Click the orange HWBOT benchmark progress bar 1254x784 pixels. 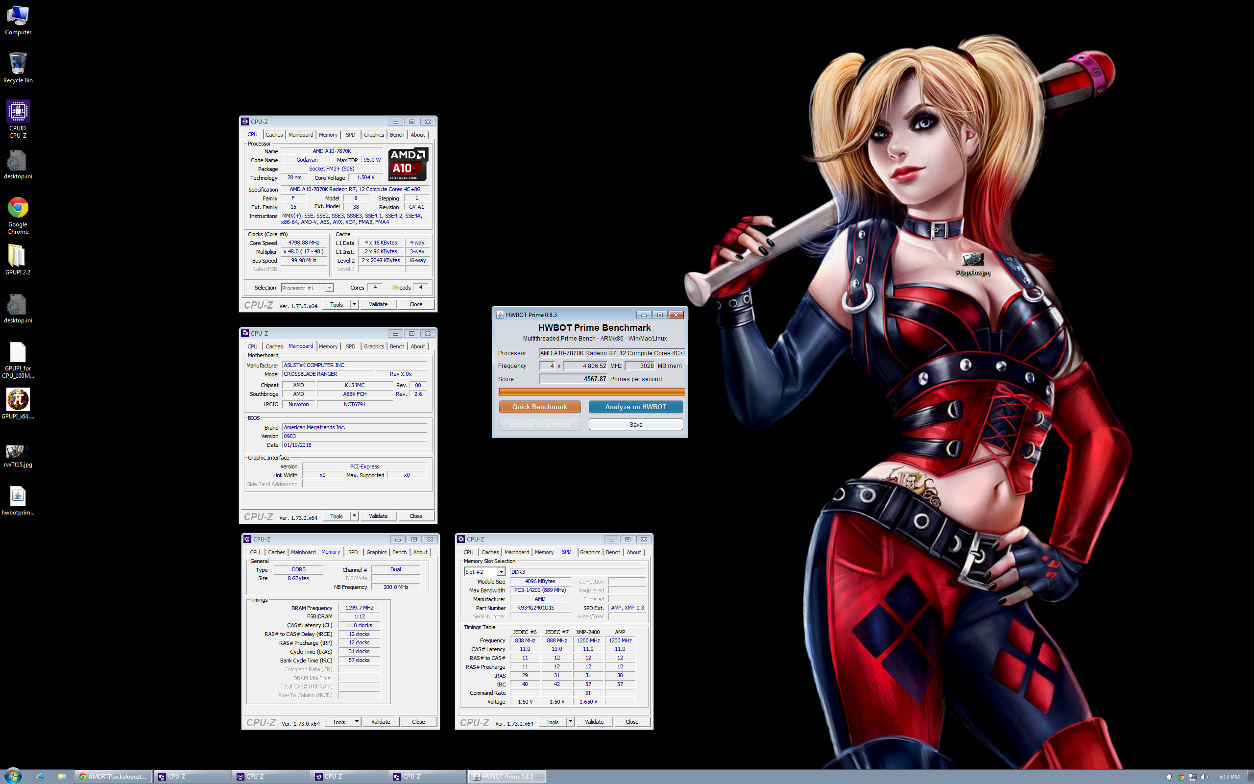tap(591, 392)
